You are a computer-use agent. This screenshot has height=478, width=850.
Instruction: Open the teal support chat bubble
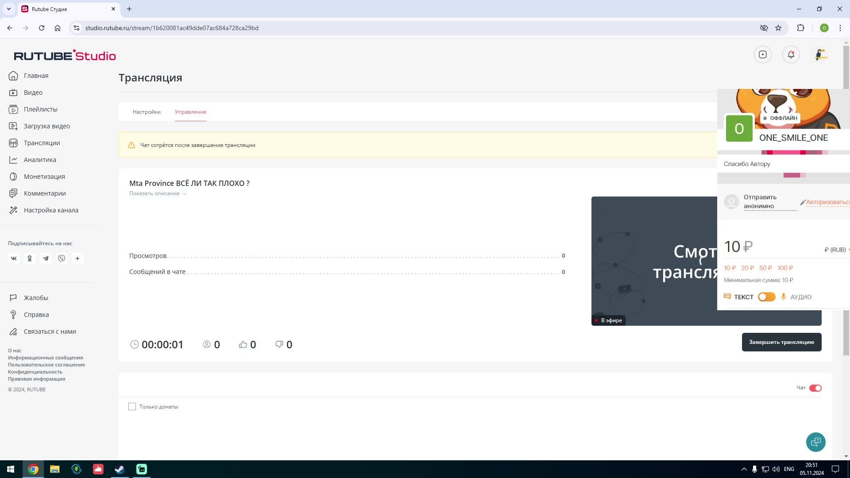click(815, 442)
